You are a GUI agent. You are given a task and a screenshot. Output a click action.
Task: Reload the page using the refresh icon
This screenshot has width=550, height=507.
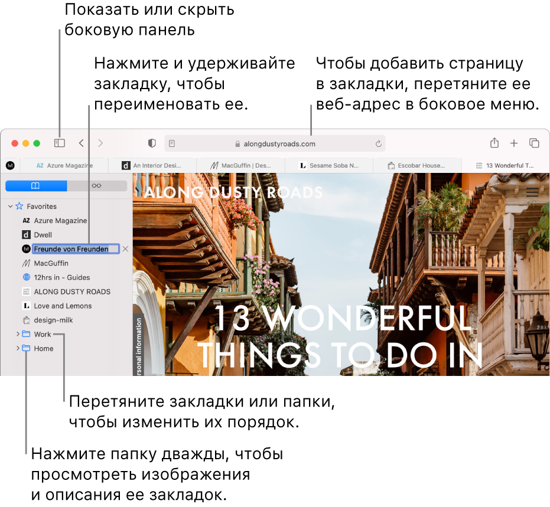pyautogui.click(x=379, y=143)
